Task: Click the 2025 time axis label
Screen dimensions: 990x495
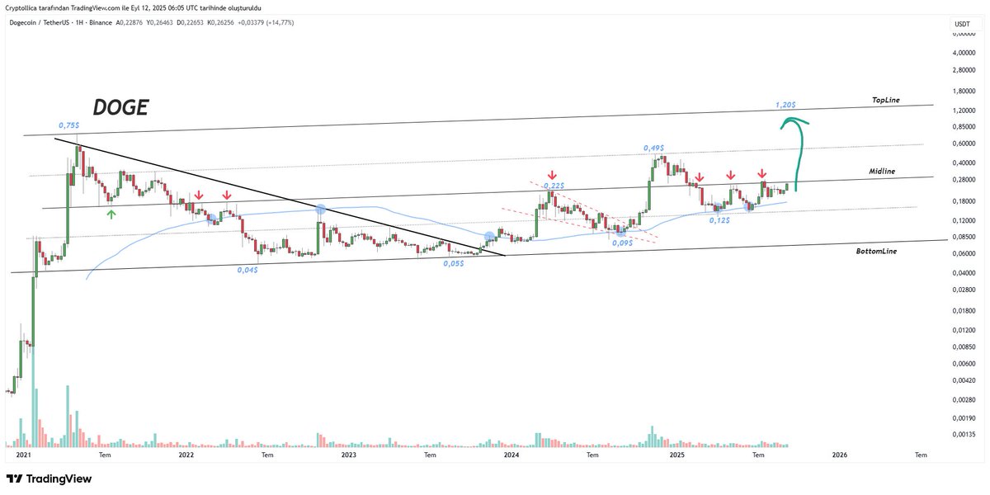Action: pyautogui.click(x=676, y=455)
